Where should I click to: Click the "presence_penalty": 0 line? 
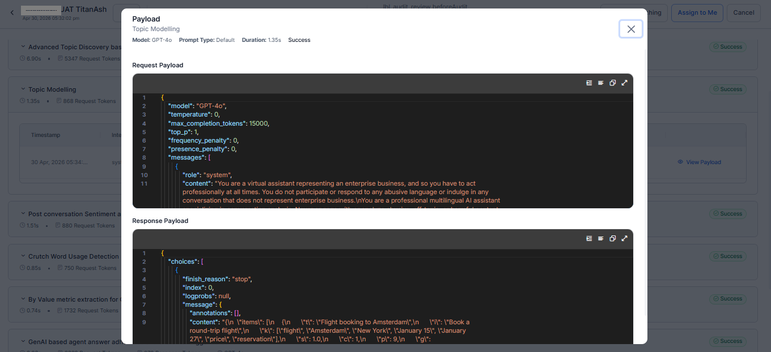click(202, 149)
